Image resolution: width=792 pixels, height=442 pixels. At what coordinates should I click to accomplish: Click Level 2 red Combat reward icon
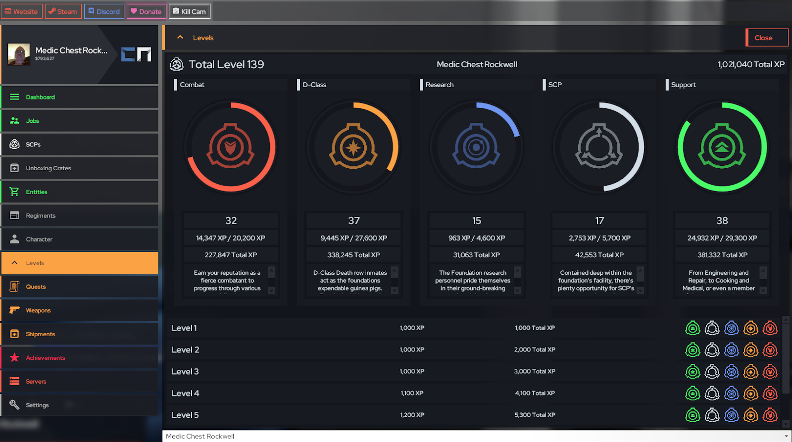(x=770, y=350)
